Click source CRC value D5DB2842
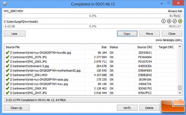Screen dimensions: 186x115 145,75
